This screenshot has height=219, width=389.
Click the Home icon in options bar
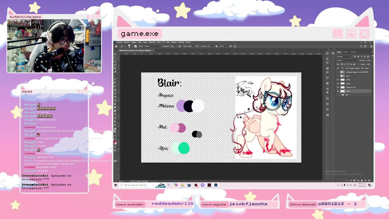[116, 46]
